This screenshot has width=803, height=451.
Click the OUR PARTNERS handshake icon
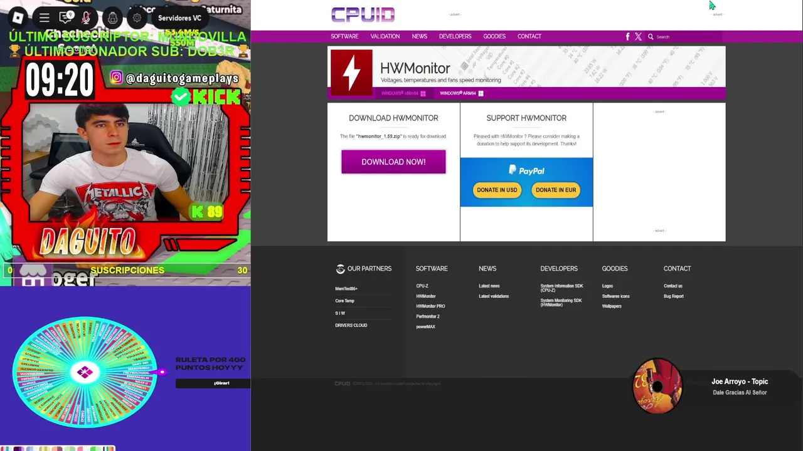(340, 269)
